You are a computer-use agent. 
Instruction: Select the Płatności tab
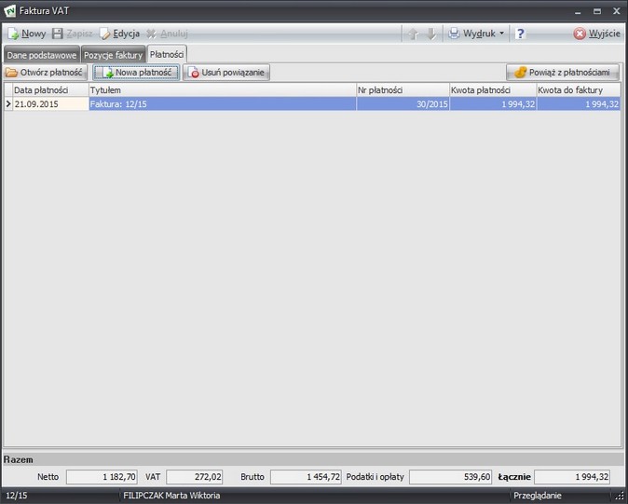167,54
